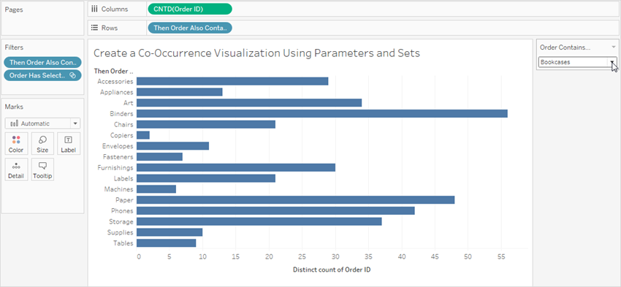Image resolution: width=621 pixels, height=287 pixels.
Task: Click the Tables row label
Action: pyautogui.click(x=123, y=243)
